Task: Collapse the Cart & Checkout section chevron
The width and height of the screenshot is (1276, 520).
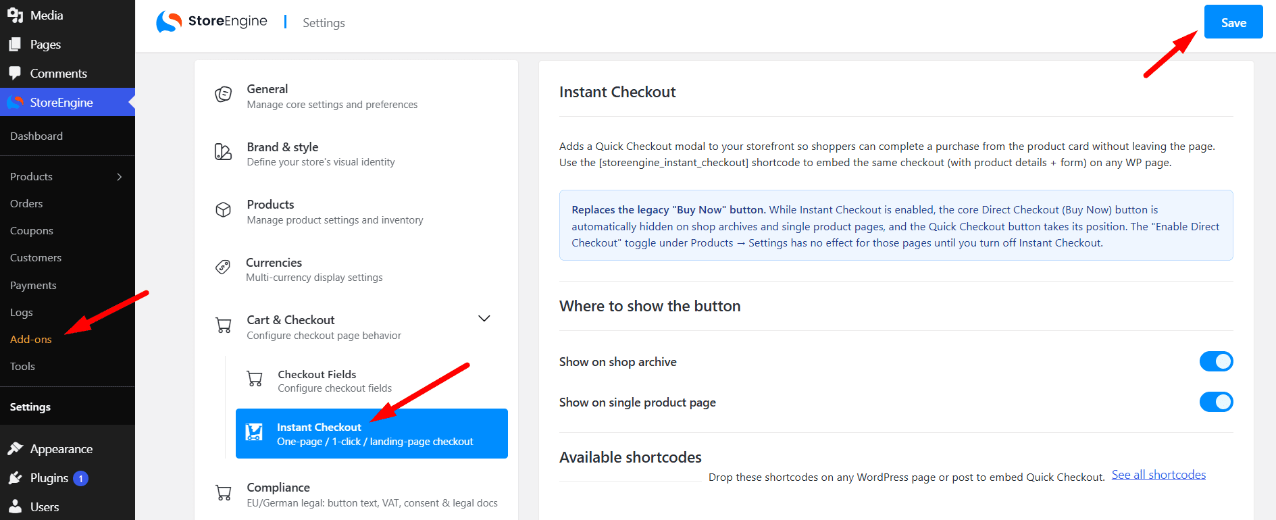Action: coord(484,319)
